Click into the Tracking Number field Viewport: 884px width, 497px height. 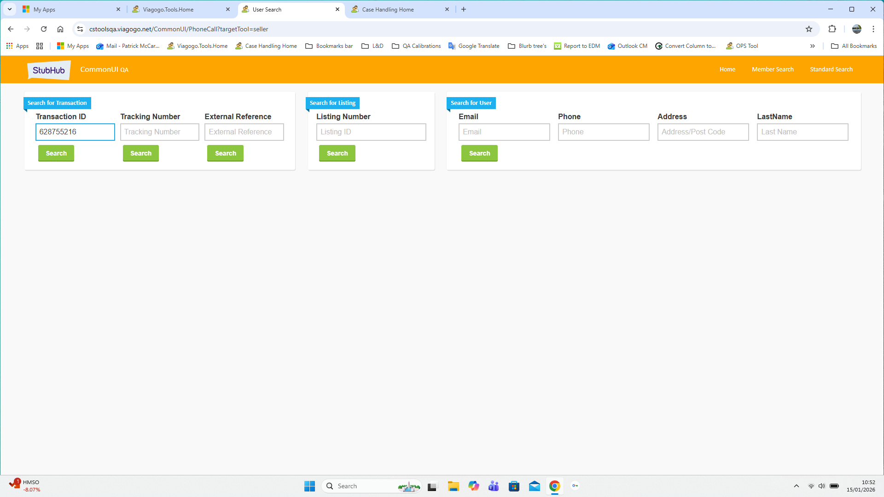click(x=159, y=132)
